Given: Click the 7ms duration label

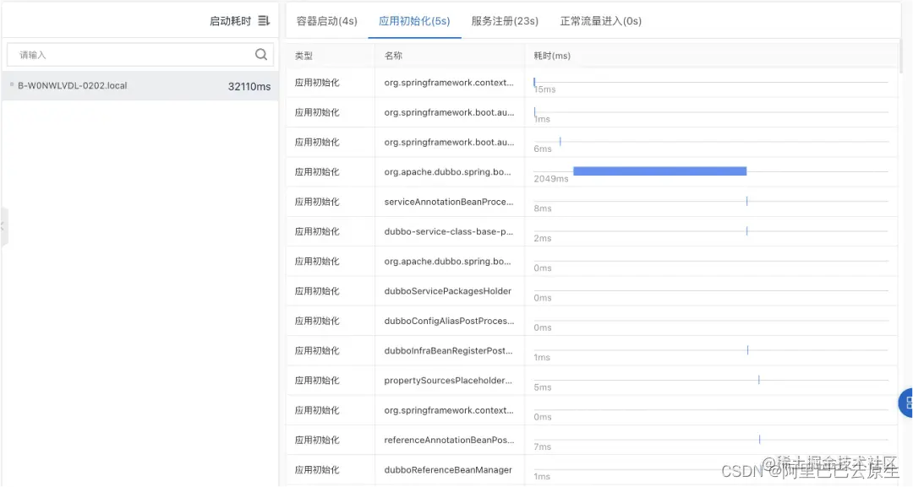Looking at the screenshot, I should [x=543, y=446].
